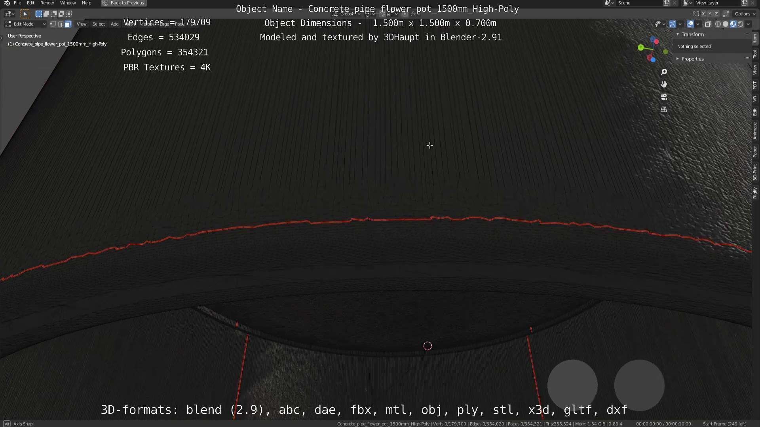Click the zoom in/out viewport icon
This screenshot has height=427, width=760.
click(664, 72)
